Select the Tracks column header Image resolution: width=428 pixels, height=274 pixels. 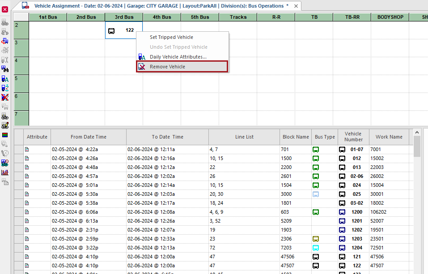coord(237,17)
